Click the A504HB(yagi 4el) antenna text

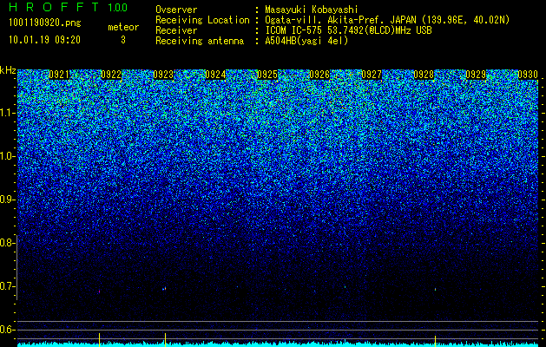(x=306, y=41)
